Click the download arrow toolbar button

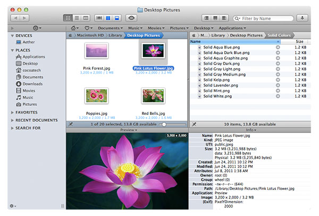pos(303,18)
